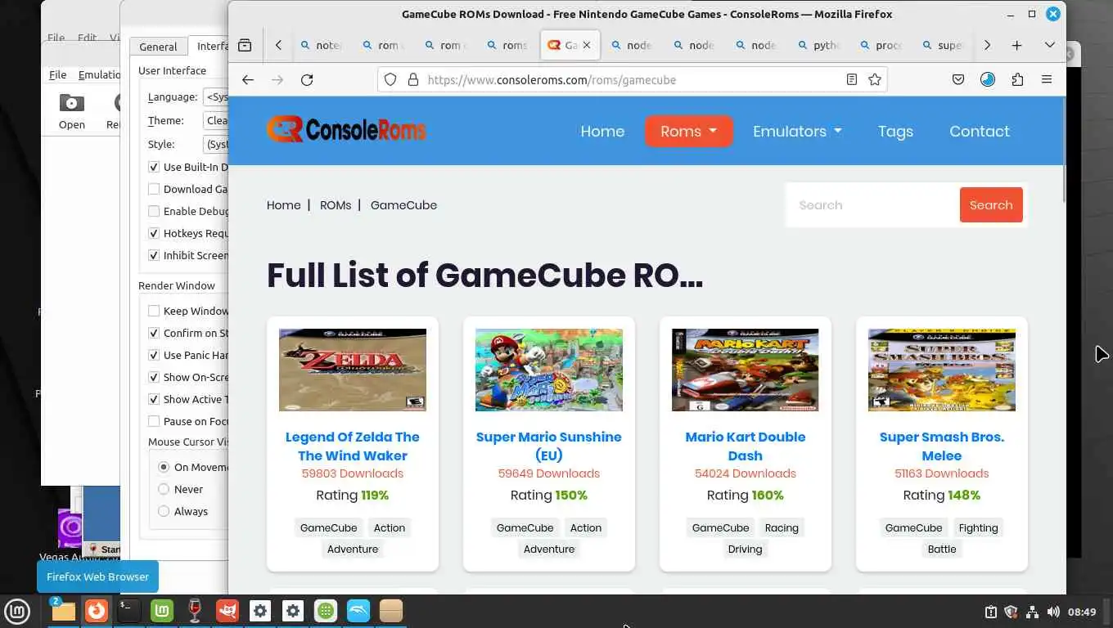Open the terminal from the taskbar
This screenshot has width=1113, height=628.
tap(128, 611)
